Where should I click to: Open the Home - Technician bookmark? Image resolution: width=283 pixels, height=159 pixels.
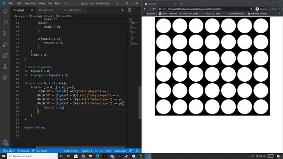tap(168, 14)
